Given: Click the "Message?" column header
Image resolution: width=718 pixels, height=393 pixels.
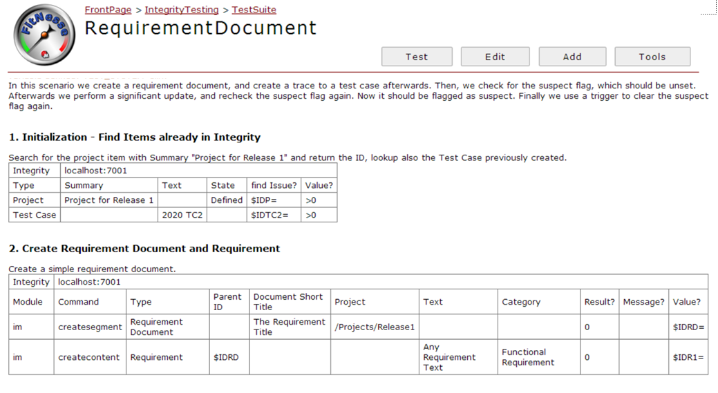Looking at the screenshot, I should (x=644, y=302).
